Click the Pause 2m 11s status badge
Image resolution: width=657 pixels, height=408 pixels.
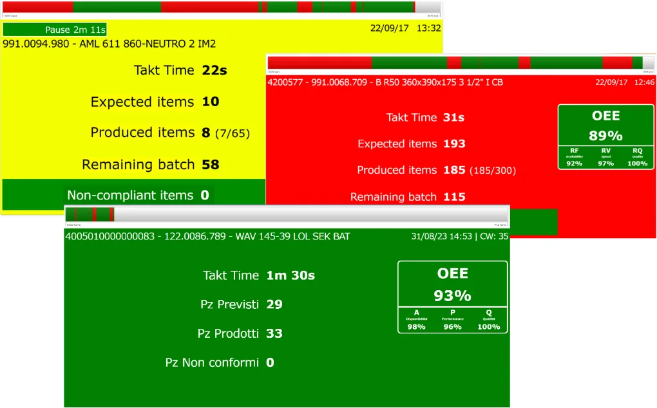click(55, 30)
